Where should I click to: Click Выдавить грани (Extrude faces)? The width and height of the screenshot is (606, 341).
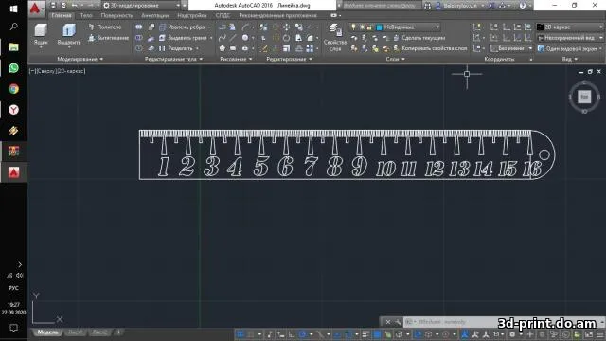[x=186, y=38]
